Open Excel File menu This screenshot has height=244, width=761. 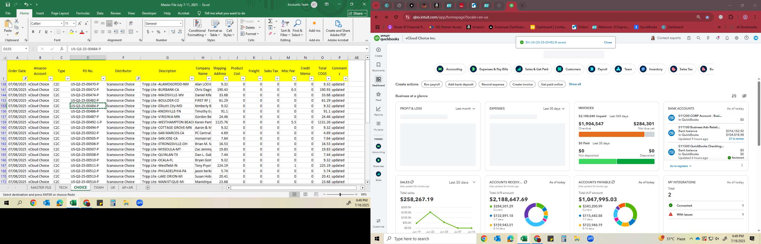click(8, 13)
